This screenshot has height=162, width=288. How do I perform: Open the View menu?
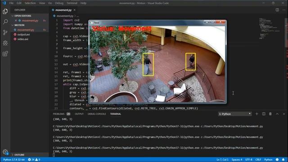tap(42, 3)
